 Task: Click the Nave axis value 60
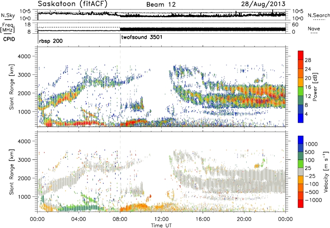tap(295, 25)
